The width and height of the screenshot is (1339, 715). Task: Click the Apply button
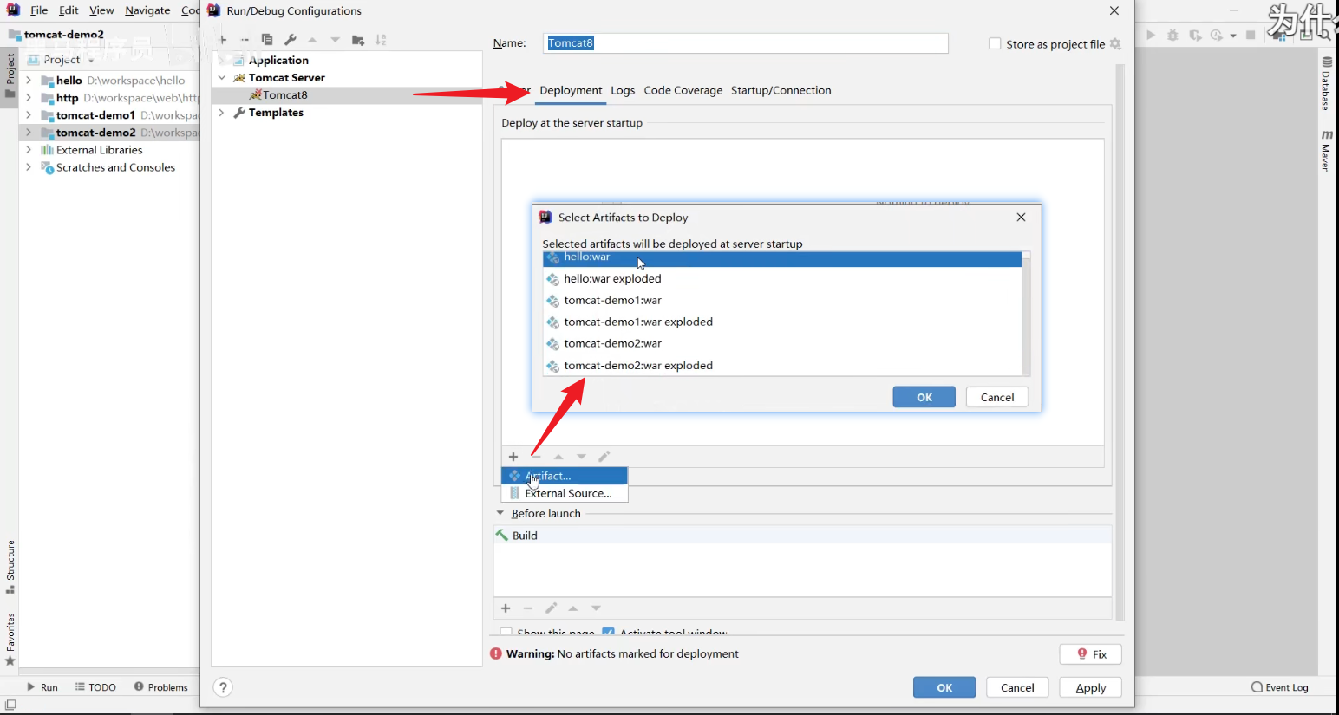1091,687
